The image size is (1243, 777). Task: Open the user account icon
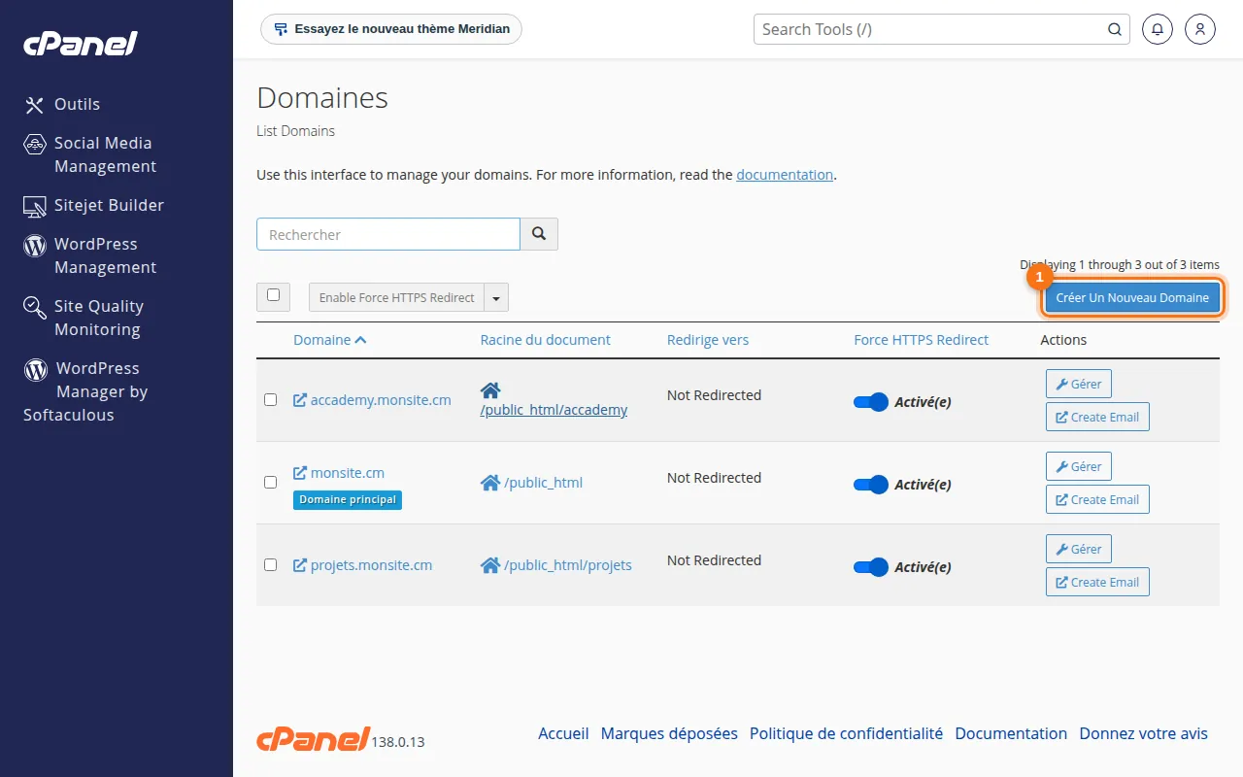1200,29
